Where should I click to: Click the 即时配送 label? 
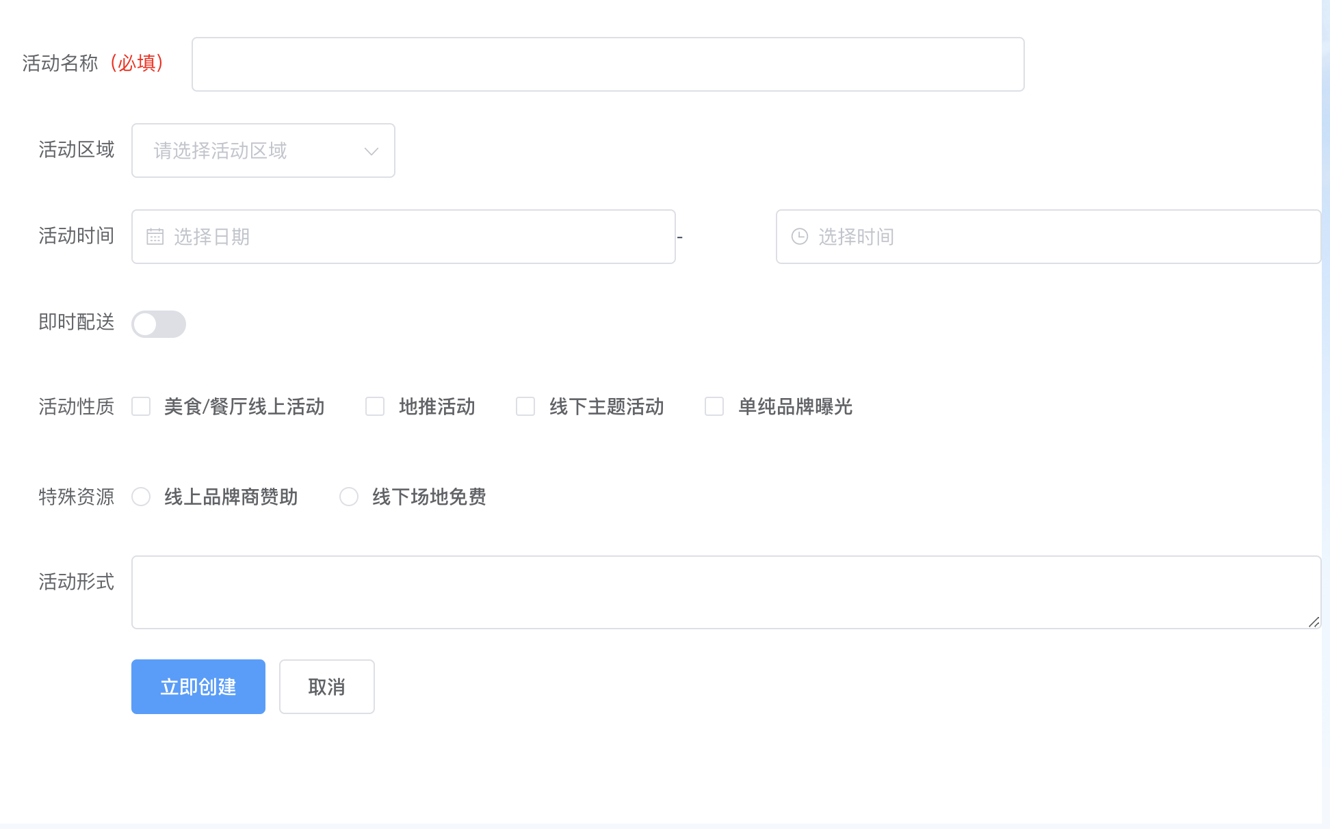(x=77, y=322)
